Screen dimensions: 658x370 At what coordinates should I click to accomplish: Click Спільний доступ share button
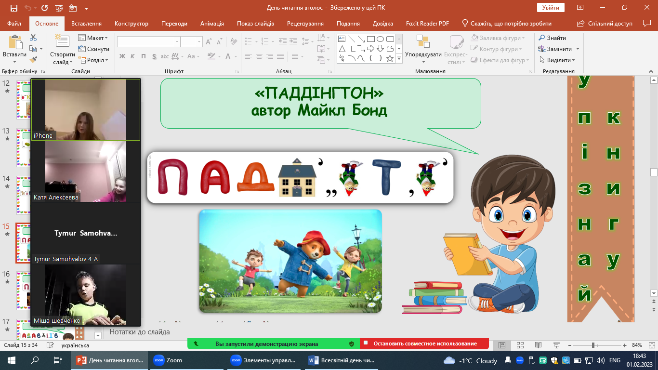[605, 24]
